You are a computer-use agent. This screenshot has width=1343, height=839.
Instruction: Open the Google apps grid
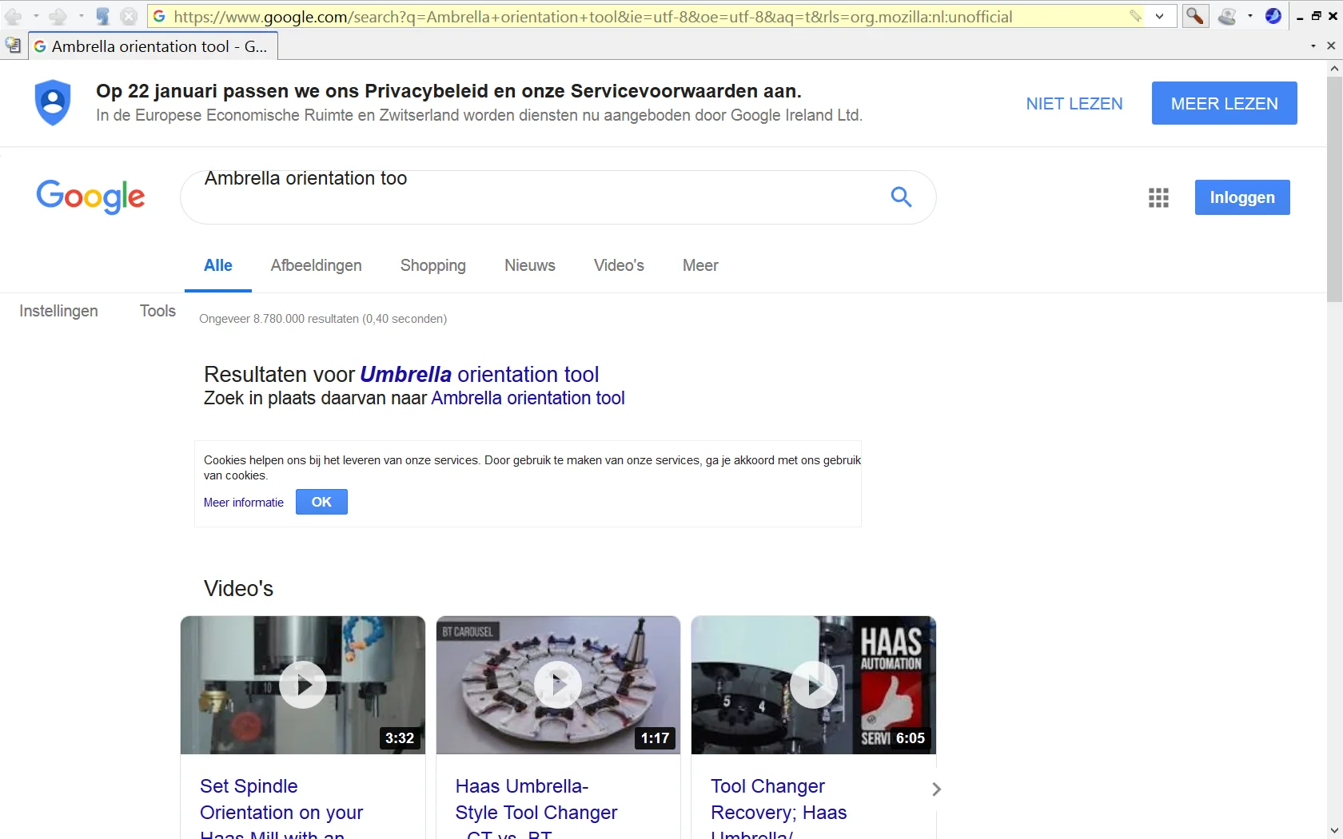click(x=1159, y=197)
